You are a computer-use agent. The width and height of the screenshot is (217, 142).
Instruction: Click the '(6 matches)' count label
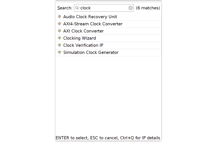[148, 8]
